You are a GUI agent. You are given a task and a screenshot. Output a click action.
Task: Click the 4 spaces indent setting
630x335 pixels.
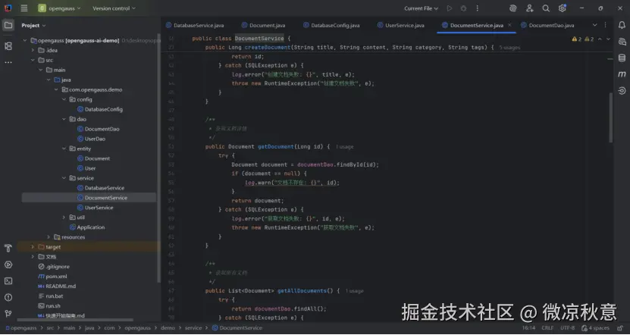(595, 327)
